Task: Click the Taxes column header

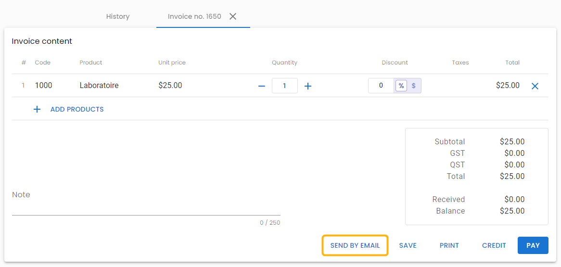Action: [460, 63]
